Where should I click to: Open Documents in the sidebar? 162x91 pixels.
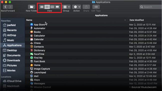click(12, 55)
